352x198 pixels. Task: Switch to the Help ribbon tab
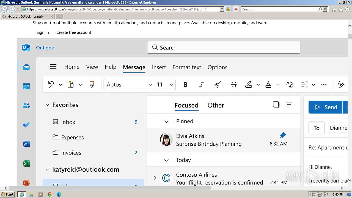pyautogui.click(x=111, y=67)
